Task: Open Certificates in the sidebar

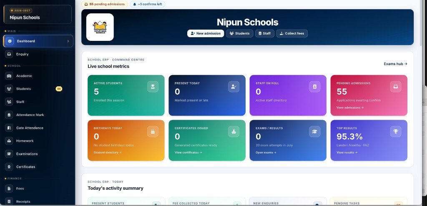Action: point(38,167)
